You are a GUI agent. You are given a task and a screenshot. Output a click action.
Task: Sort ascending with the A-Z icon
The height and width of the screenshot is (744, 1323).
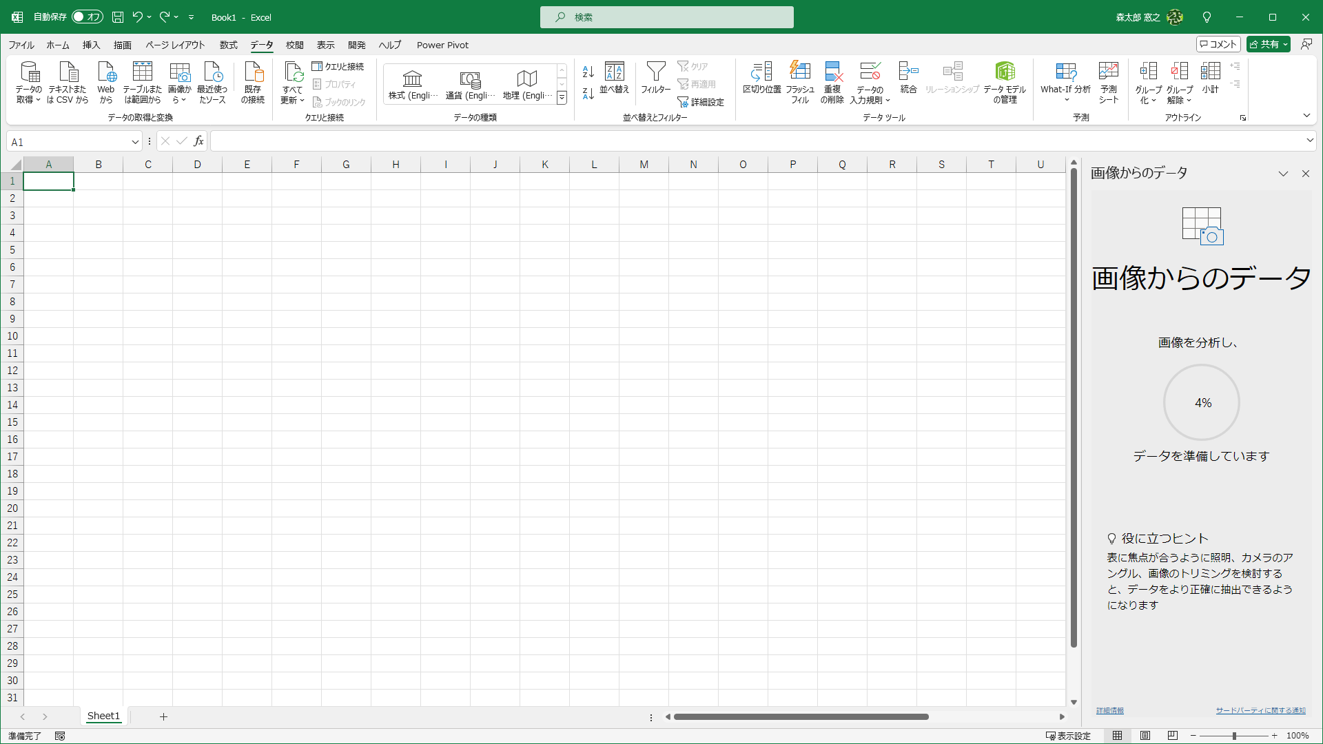[588, 72]
